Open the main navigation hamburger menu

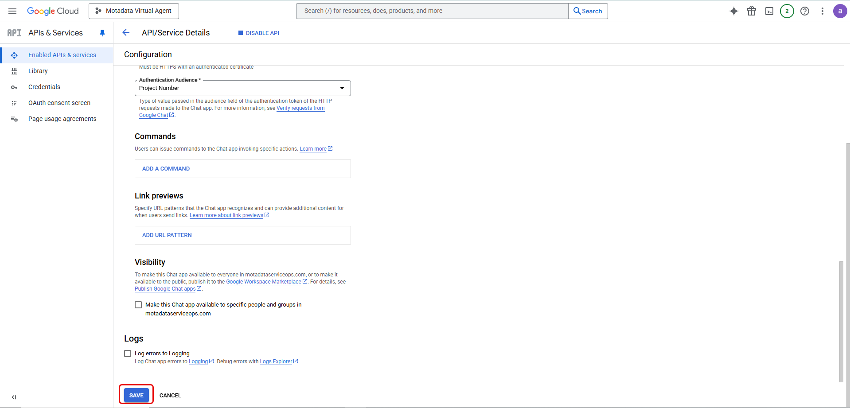tap(12, 11)
